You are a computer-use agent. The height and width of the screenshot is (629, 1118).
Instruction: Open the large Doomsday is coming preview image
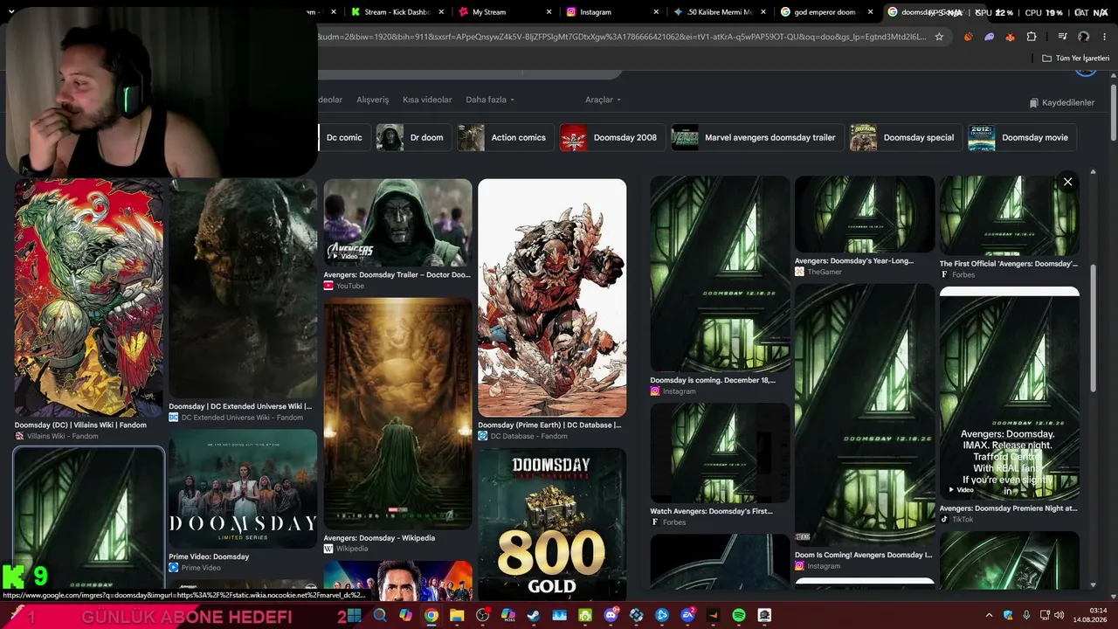(x=720, y=273)
